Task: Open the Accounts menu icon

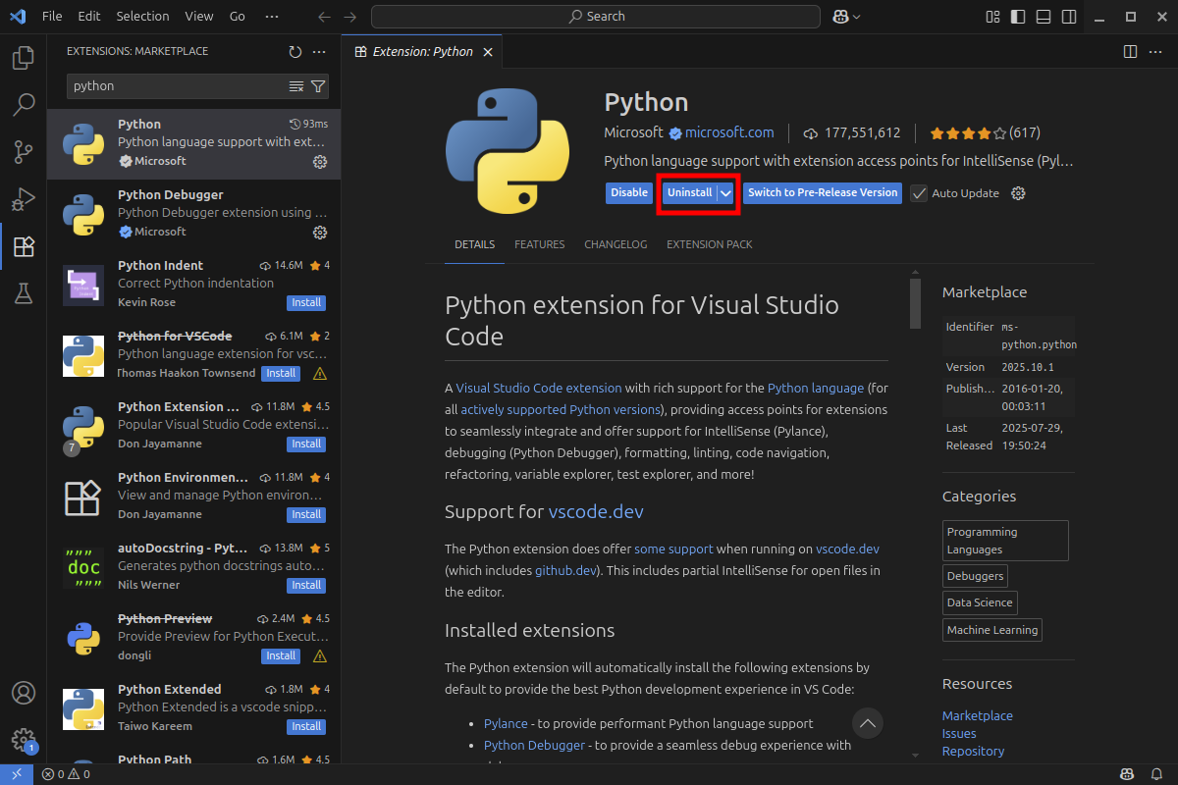Action: coord(24,693)
